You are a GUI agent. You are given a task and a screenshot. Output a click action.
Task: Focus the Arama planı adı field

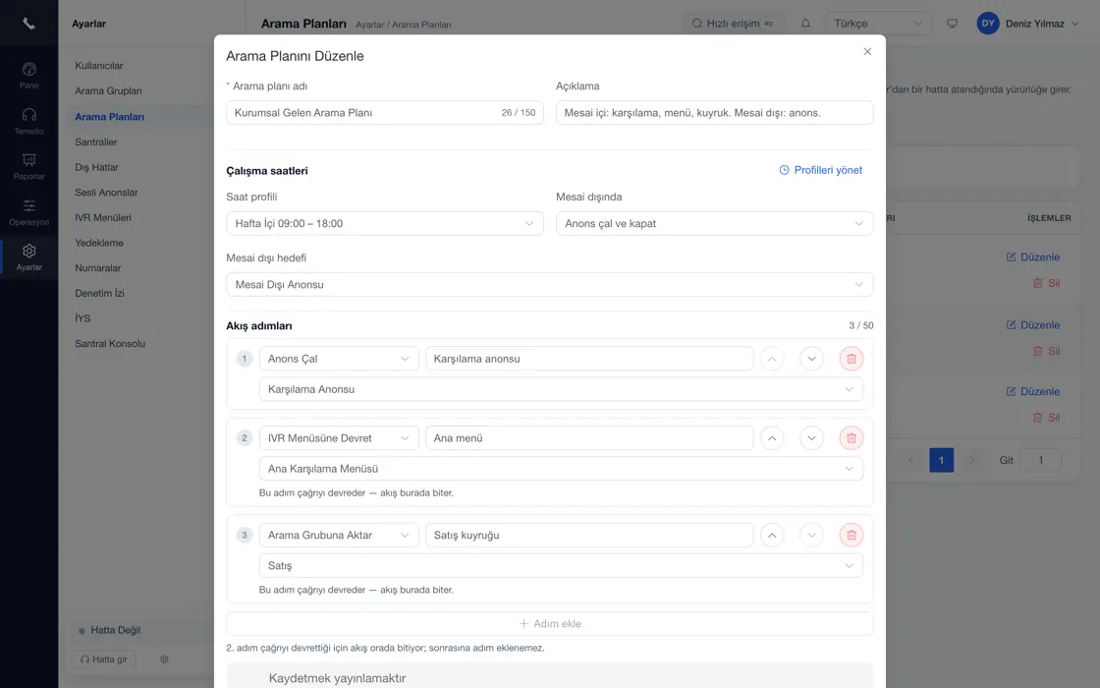pos(384,112)
